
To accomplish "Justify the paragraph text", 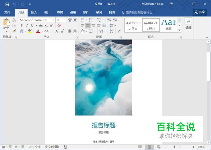I will point(99,26).
